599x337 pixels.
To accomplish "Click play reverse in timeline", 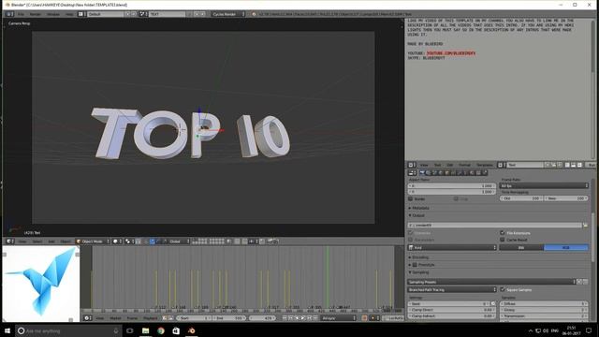I will click(297, 318).
